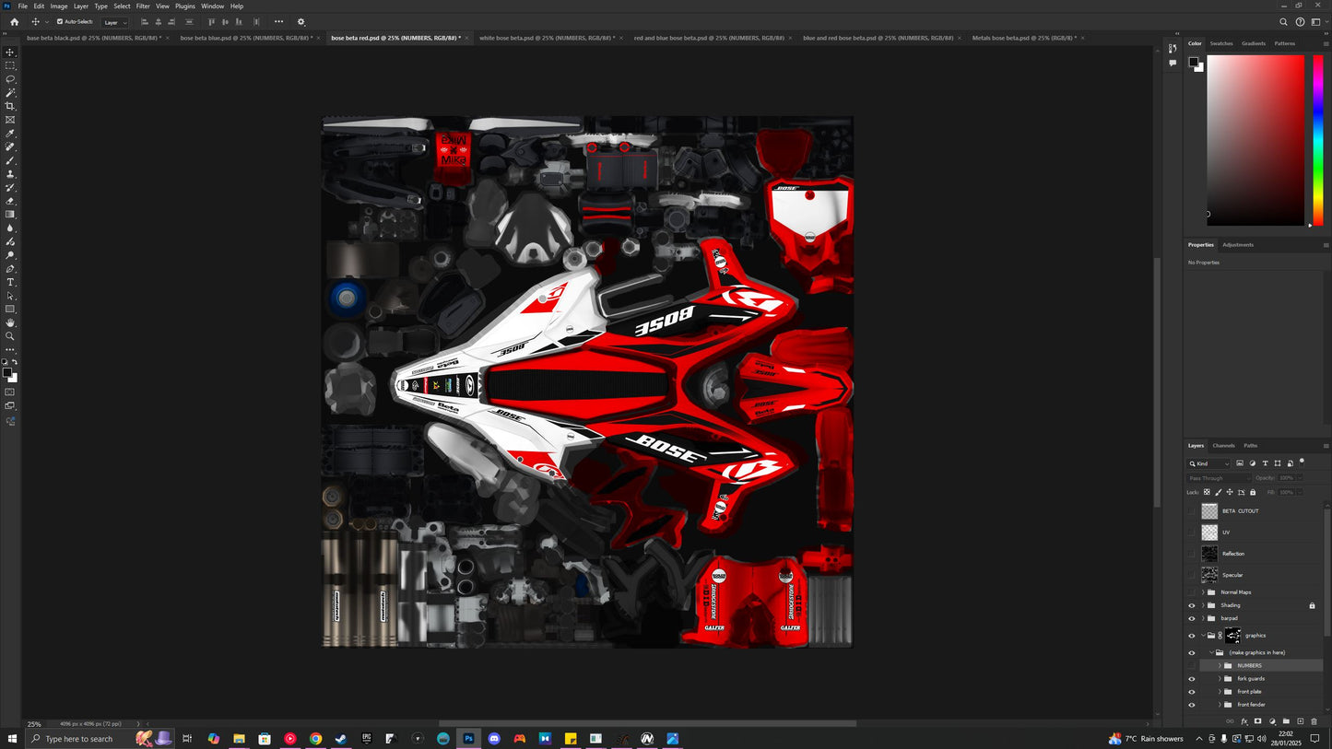The width and height of the screenshot is (1332, 749).
Task: Select the Horizontal Type tool
Action: pos(10,282)
